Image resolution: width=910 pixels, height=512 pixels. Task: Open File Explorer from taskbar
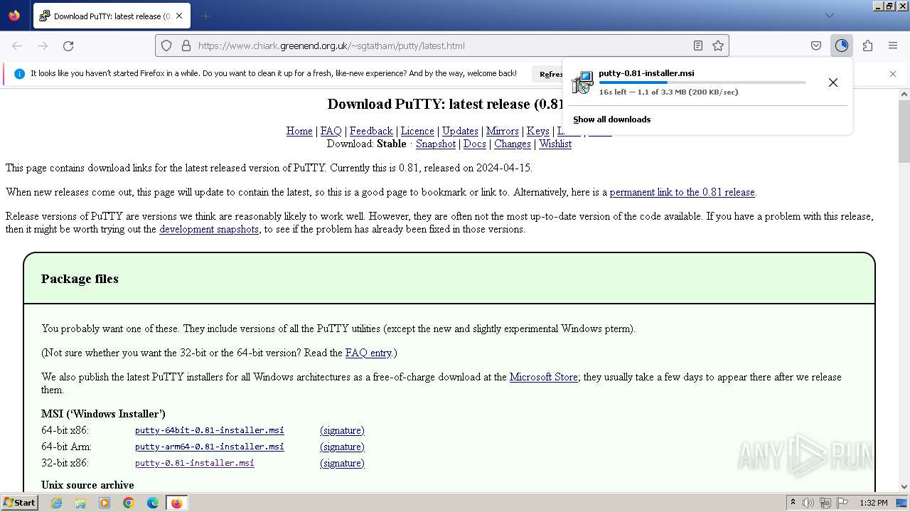[x=80, y=503]
